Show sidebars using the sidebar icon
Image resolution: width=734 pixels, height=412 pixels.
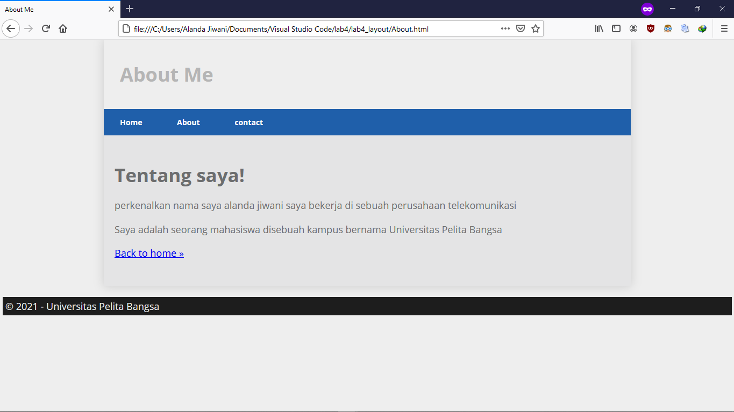pos(616,28)
